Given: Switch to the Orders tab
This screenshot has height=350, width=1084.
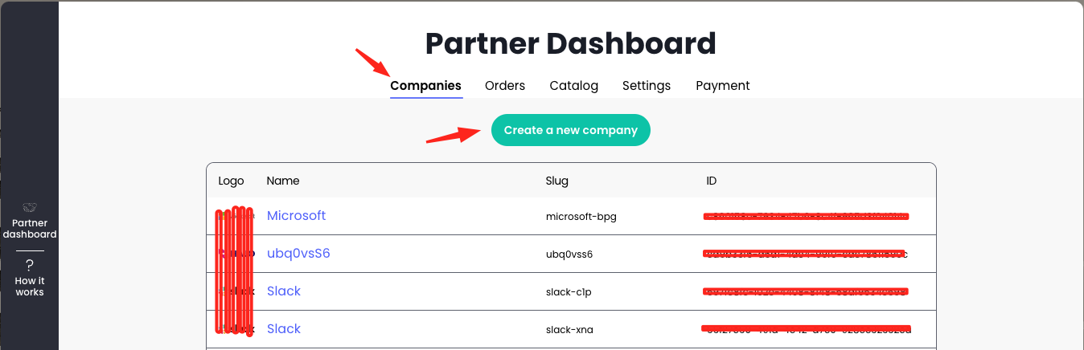Looking at the screenshot, I should pyautogui.click(x=505, y=85).
